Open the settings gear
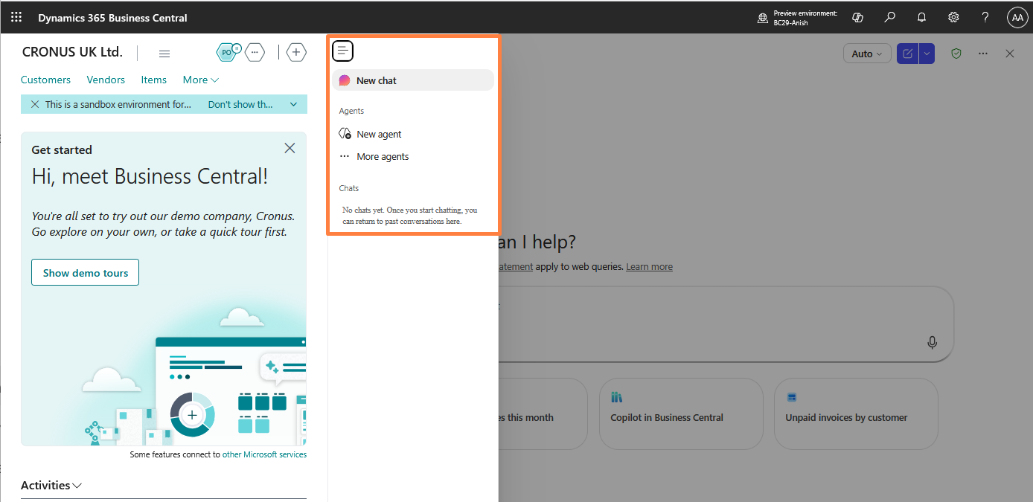This screenshot has width=1033, height=502. (x=953, y=17)
